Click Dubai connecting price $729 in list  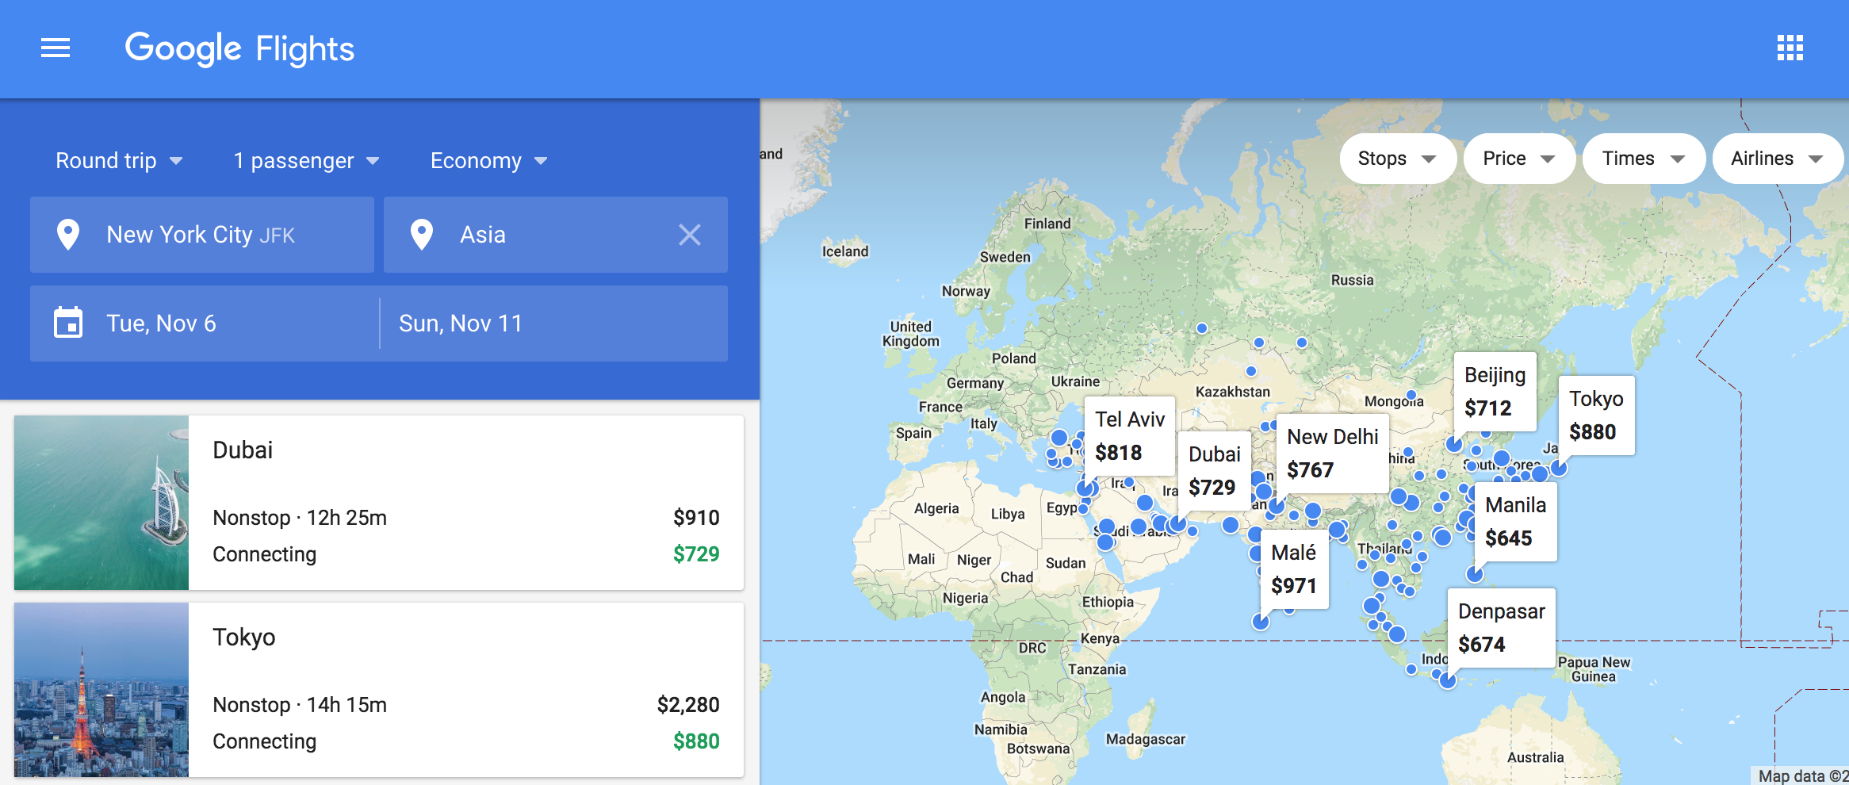696,554
